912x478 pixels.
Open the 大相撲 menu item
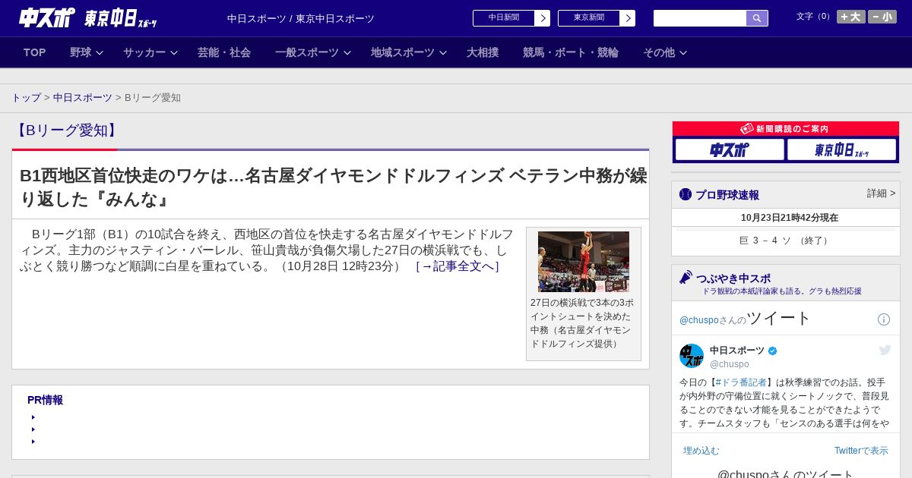483,52
